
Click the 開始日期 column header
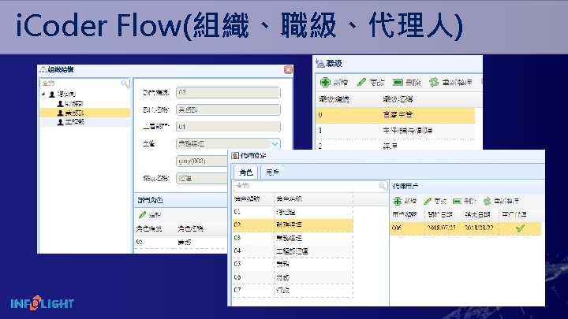click(440, 214)
